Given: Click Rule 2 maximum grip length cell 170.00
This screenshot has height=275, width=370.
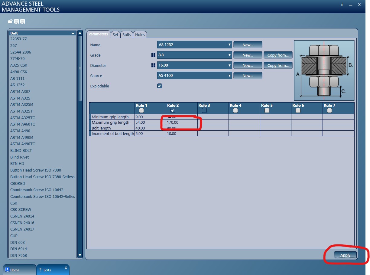Looking at the screenshot, I should [182, 123].
